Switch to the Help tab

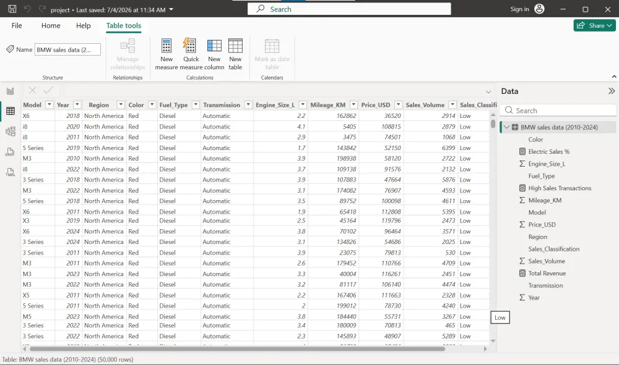pos(84,25)
